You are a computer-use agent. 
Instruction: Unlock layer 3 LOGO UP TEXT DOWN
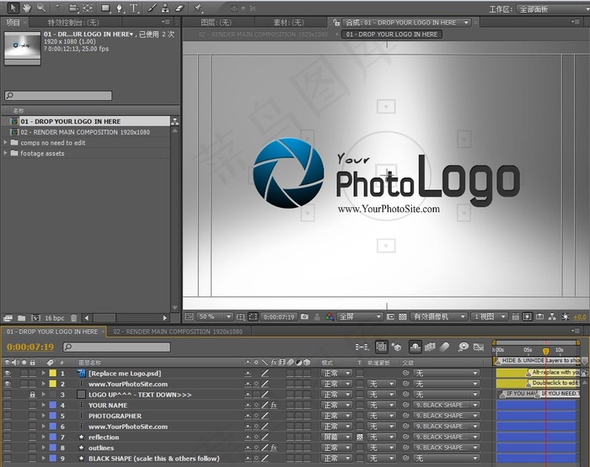[33, 395]
